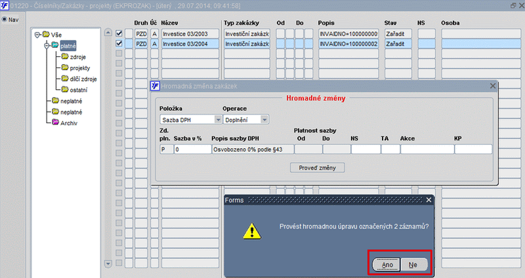Viewport: 525px width, 278px height.
Task: Click the INVAIDNO=100000000 description cell
Action: (348, 34)
